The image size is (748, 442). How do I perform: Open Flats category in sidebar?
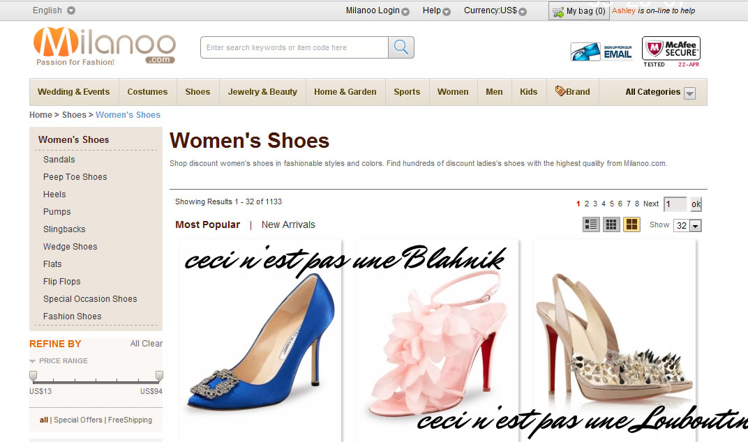coord(52,264)
